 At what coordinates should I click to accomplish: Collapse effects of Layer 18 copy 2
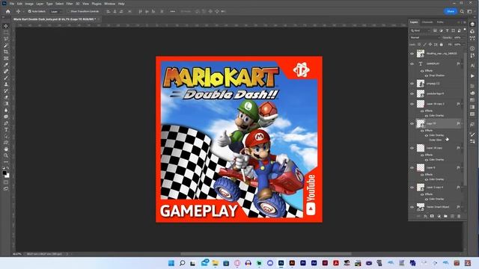pos(462,104)
